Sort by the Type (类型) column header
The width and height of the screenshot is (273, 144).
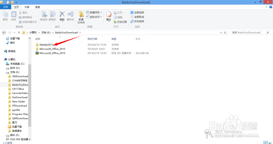[114, 39]
